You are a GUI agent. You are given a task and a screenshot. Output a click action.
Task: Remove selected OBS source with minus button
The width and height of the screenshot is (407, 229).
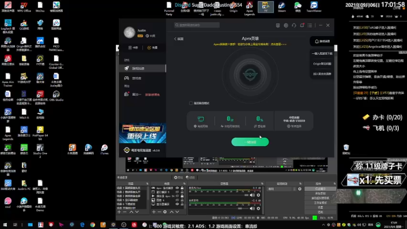(159, 212)
